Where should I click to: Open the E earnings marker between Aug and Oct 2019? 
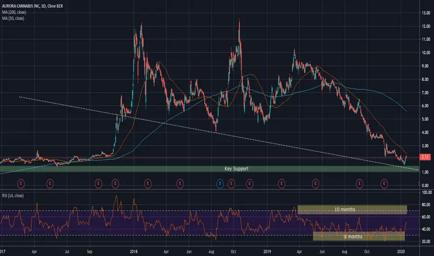359,183
